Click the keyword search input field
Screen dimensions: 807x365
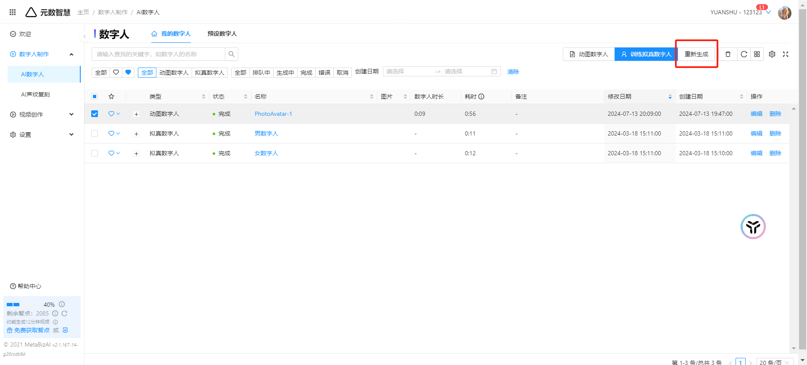(x=158, y=54)
